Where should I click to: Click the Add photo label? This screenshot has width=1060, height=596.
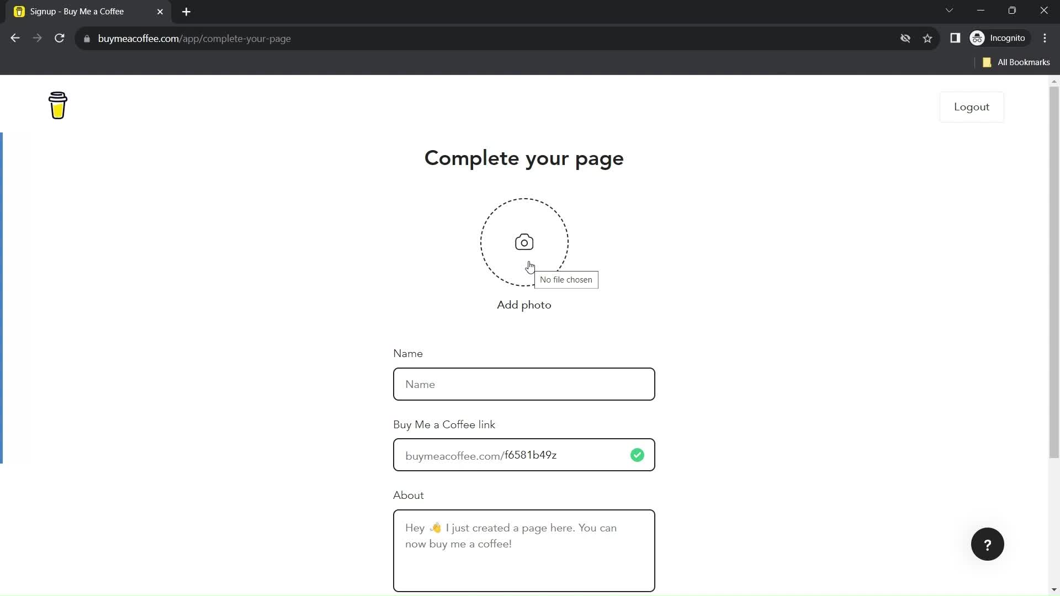pyautogui.click(x=524, y=305)
